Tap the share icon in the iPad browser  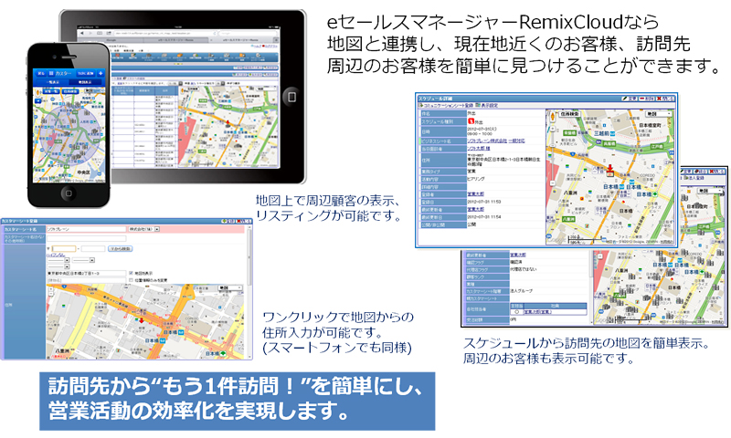[x=109, y=33]
